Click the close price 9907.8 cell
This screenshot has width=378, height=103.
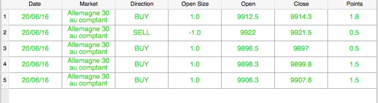coord(301,80)
